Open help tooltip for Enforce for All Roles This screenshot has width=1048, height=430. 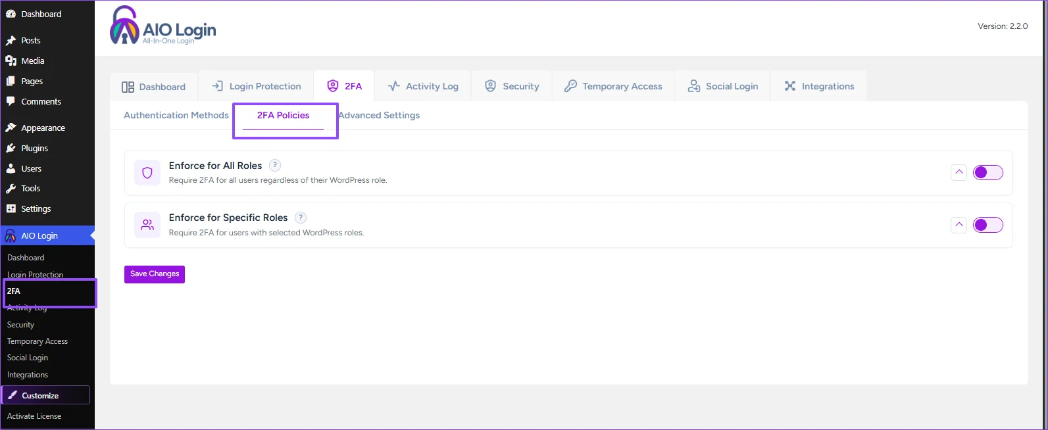[275, 166]
